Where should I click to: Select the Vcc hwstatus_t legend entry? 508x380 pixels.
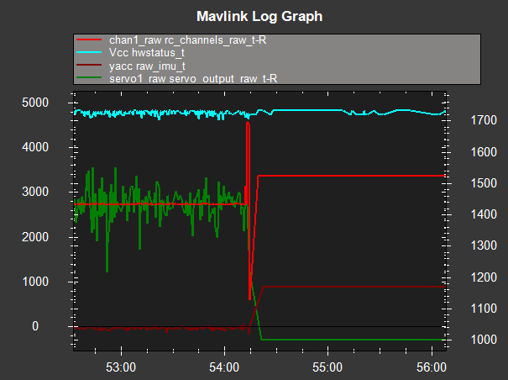[147, 53]
